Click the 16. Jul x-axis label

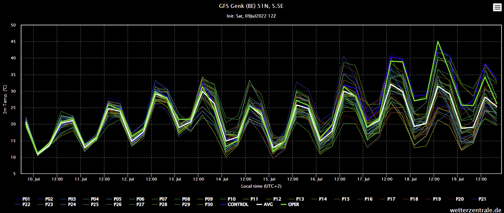point(316,179)
